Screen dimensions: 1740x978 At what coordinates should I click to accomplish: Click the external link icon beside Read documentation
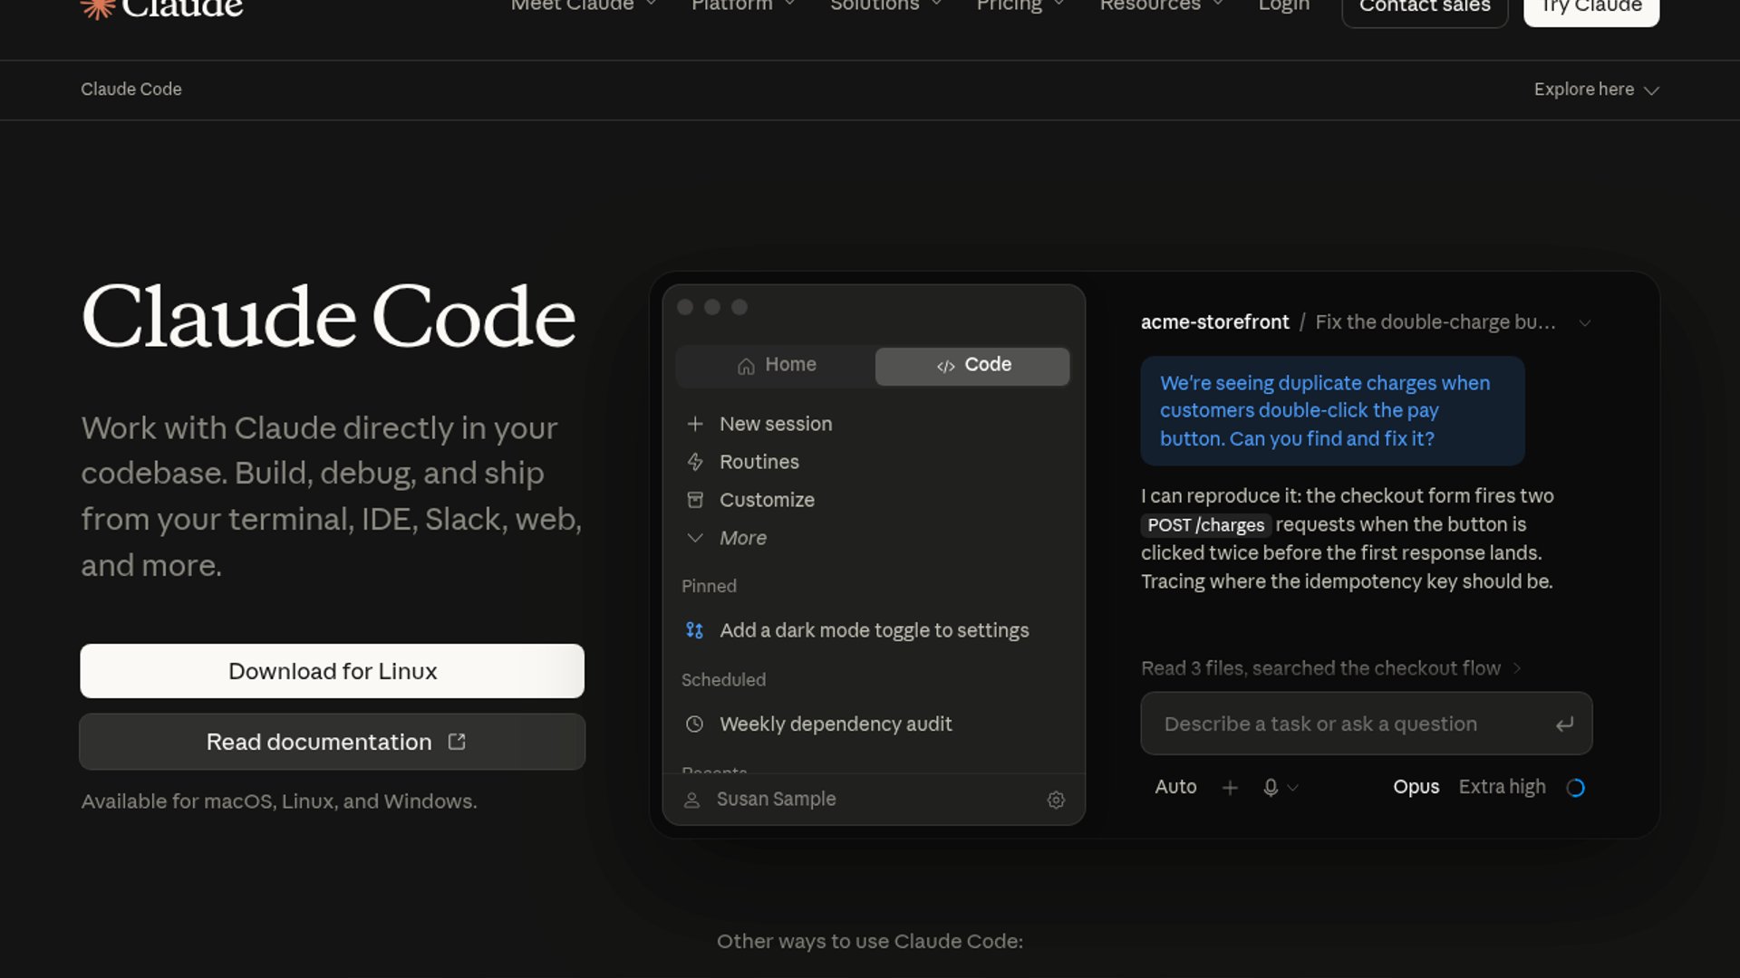[x=457, y=742]
